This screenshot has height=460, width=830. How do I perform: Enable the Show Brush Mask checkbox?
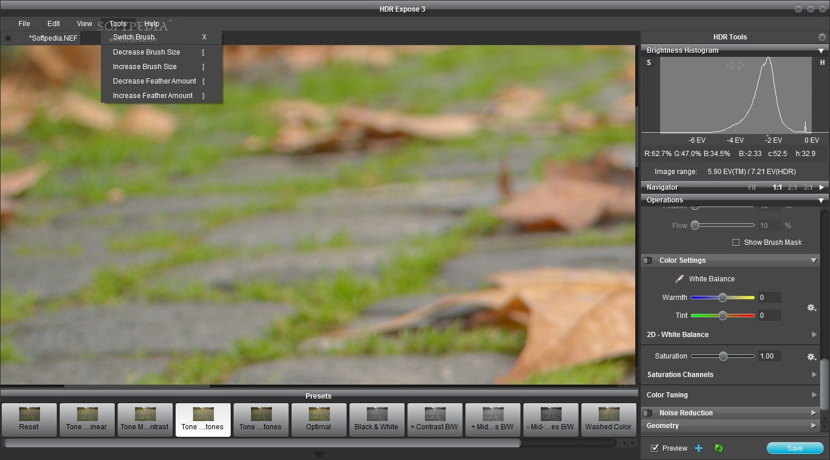(x=736, y=242)
